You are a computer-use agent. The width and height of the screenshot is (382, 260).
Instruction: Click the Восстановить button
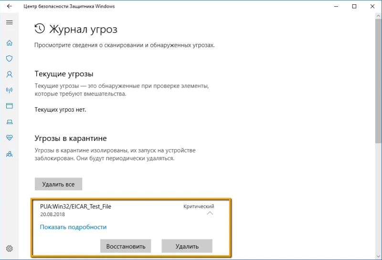click(126, 246)
